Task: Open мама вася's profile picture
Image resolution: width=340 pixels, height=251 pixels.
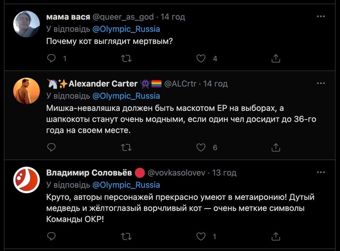Action: pos(26,24)
